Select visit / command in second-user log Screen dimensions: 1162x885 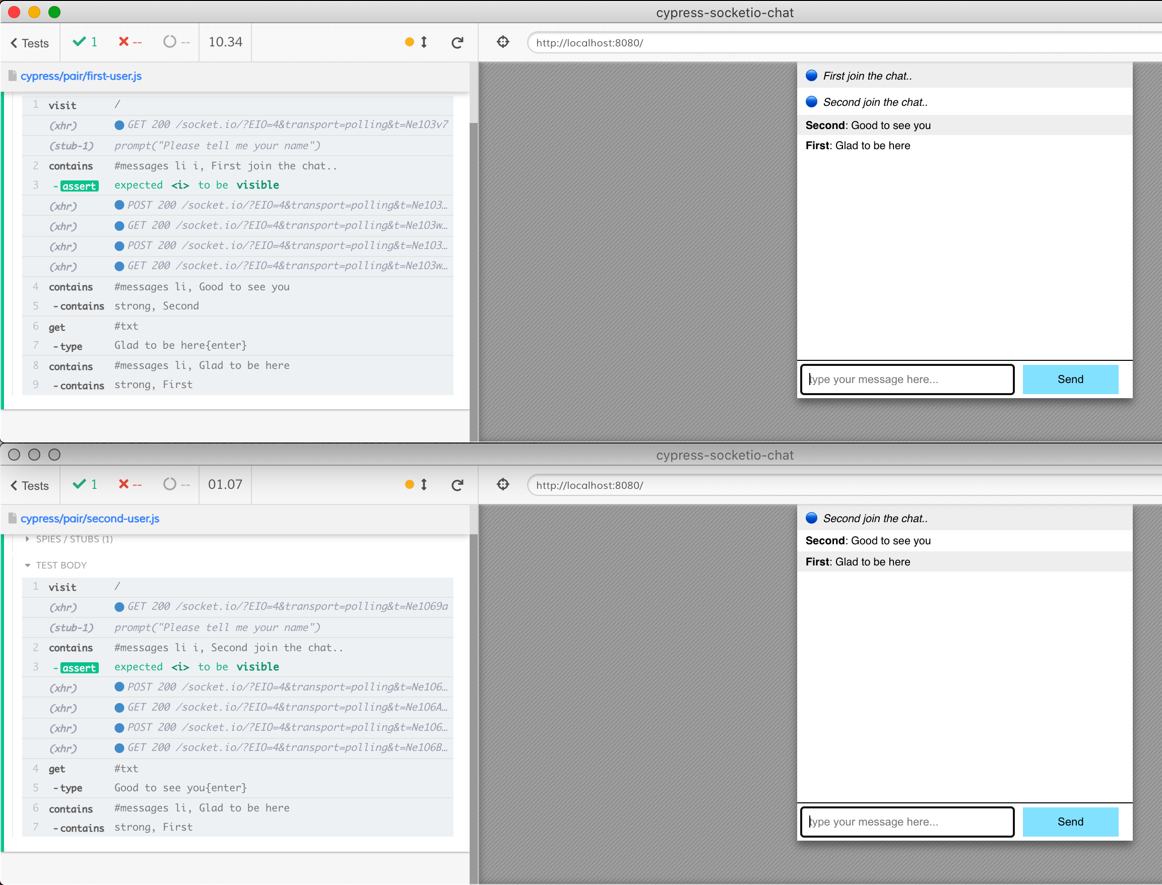tap(237, 586)
